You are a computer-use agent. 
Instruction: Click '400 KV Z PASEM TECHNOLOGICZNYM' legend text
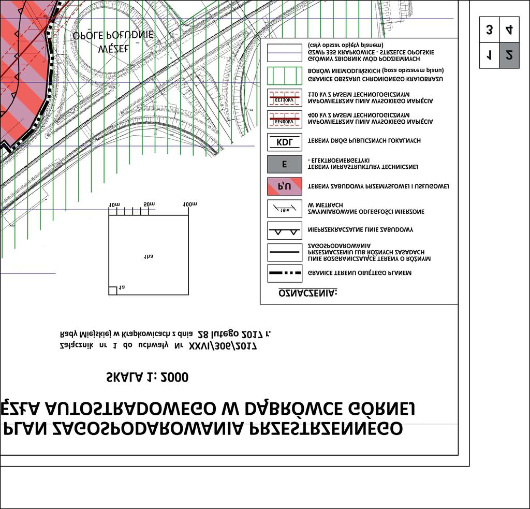click(x=359, y=115)
